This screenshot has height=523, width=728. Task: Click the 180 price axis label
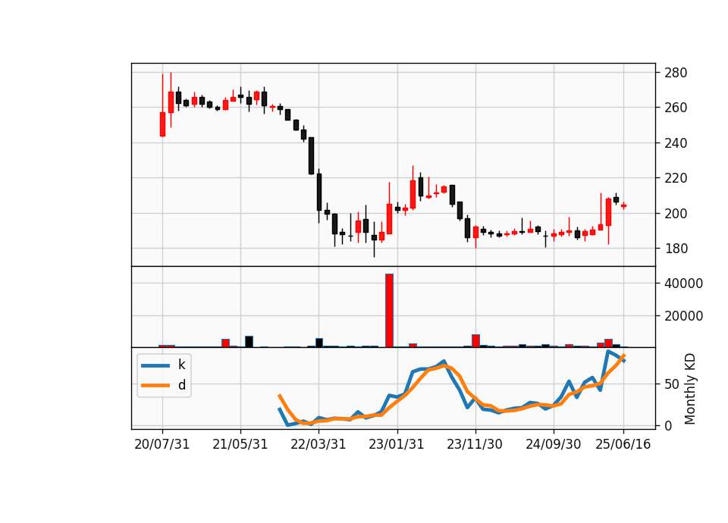(676, 249)
